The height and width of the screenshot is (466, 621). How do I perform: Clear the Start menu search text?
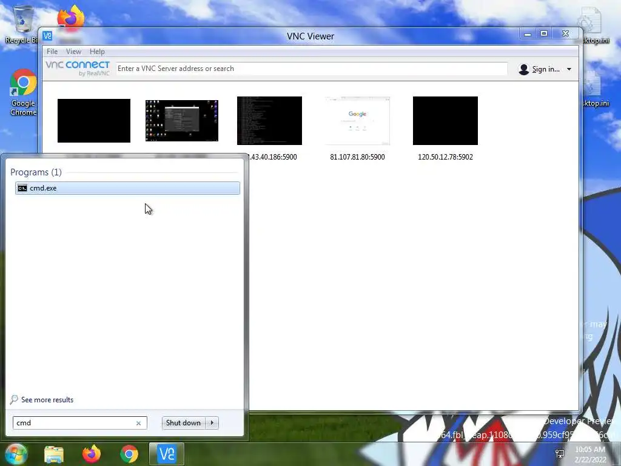click(x=139, y=423)
